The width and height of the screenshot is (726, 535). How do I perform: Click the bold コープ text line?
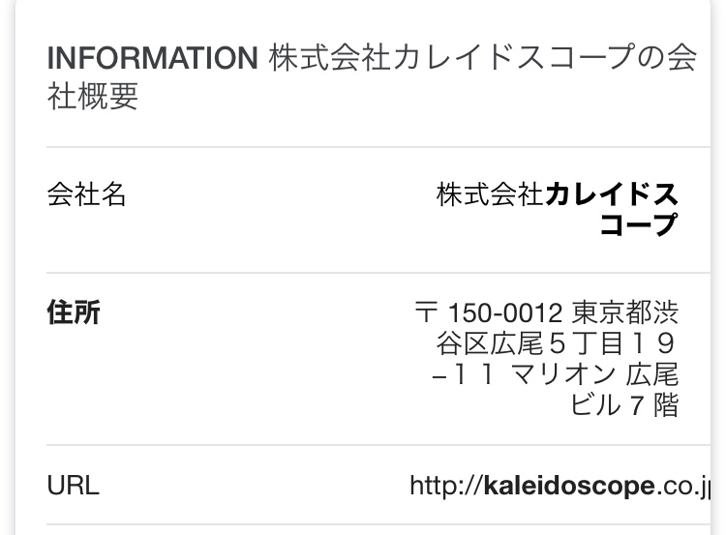(638, 224)
